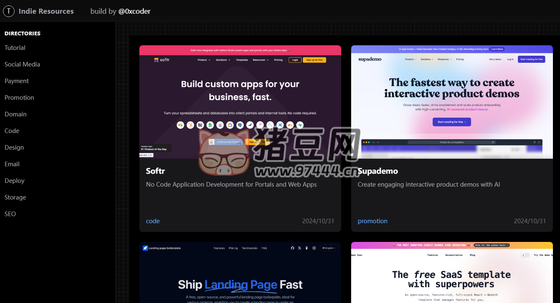Go to the Payment directory
Image resolution: width=560 pixels, height=303 pixels.
tap(17, 81)
